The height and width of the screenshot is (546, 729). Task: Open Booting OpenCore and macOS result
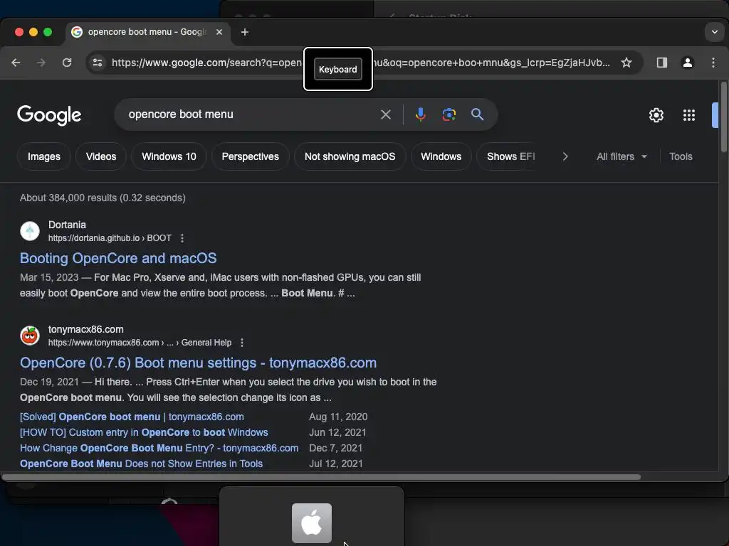click(118, 258)
